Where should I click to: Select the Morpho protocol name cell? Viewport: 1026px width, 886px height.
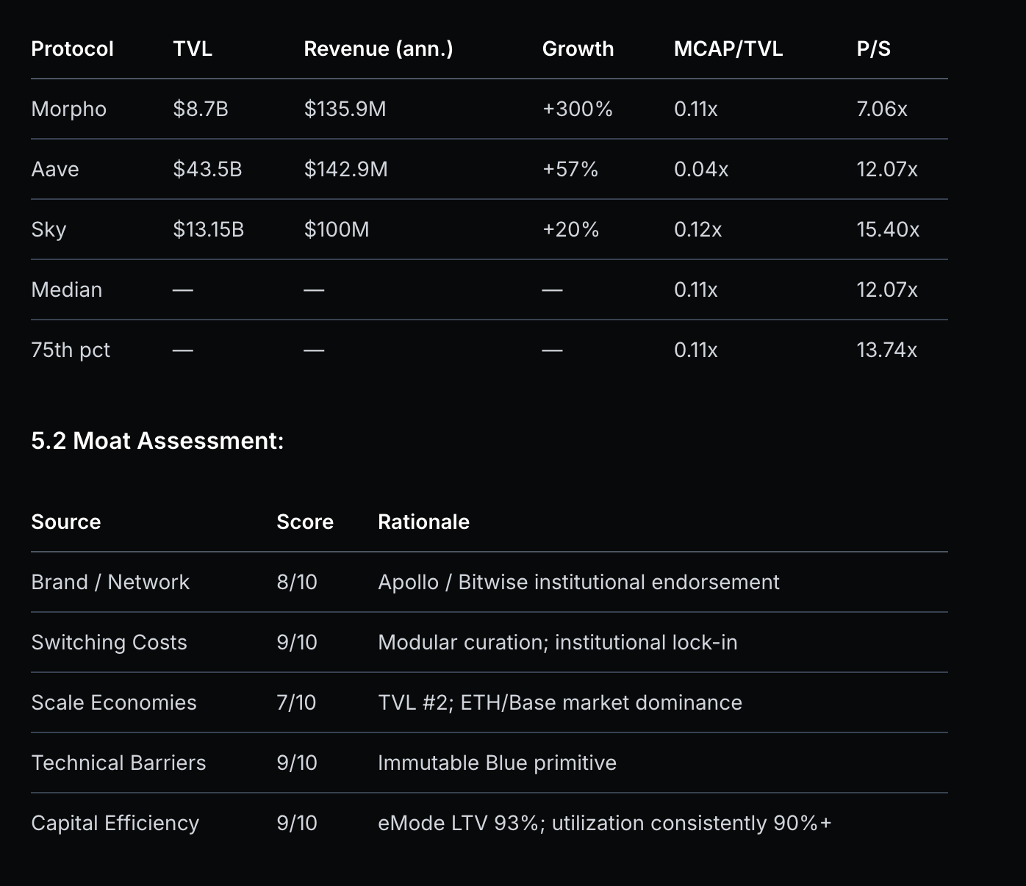(68, 109)
